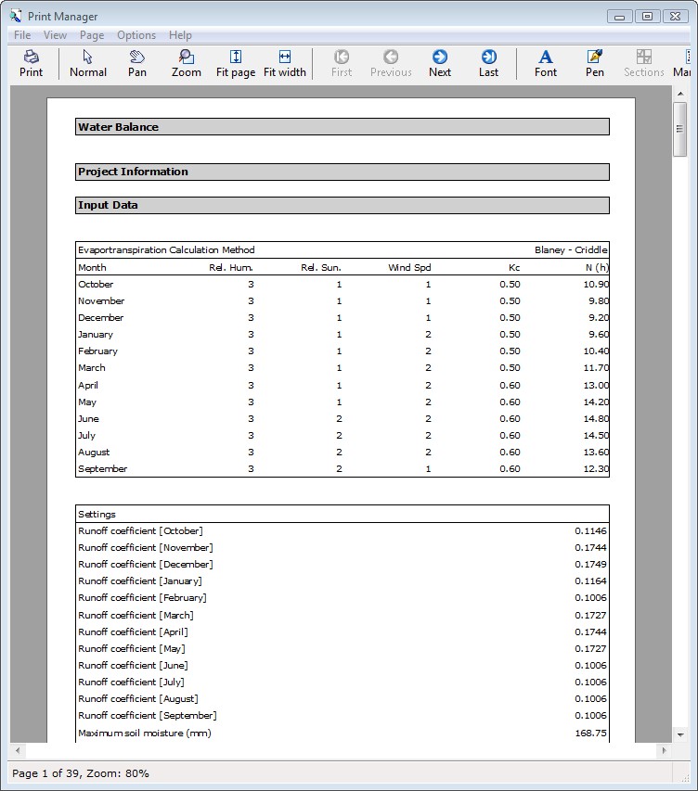Open the Pen settings tool
The height and width of the screenshot is (791, 698).
(x=595, y=63)
